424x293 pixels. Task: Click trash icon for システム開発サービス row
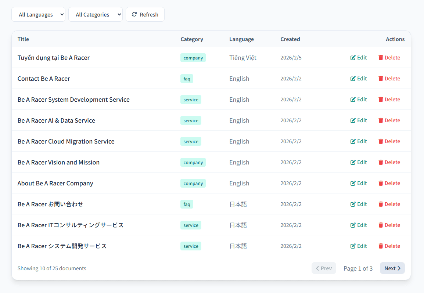click(x=381, y=246)
